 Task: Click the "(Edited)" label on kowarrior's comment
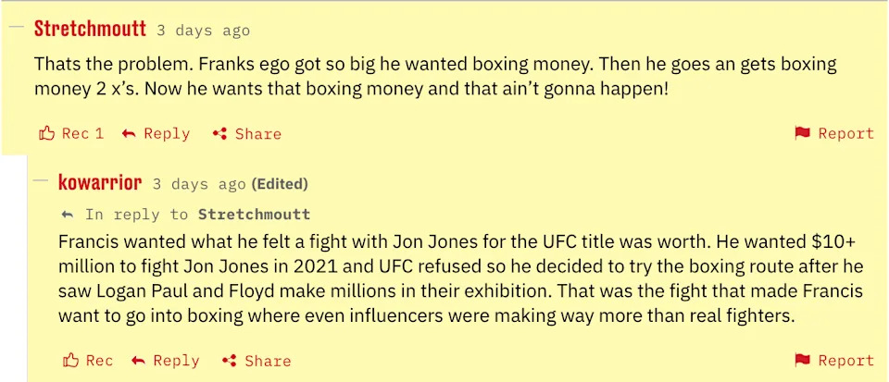[280, 184]
